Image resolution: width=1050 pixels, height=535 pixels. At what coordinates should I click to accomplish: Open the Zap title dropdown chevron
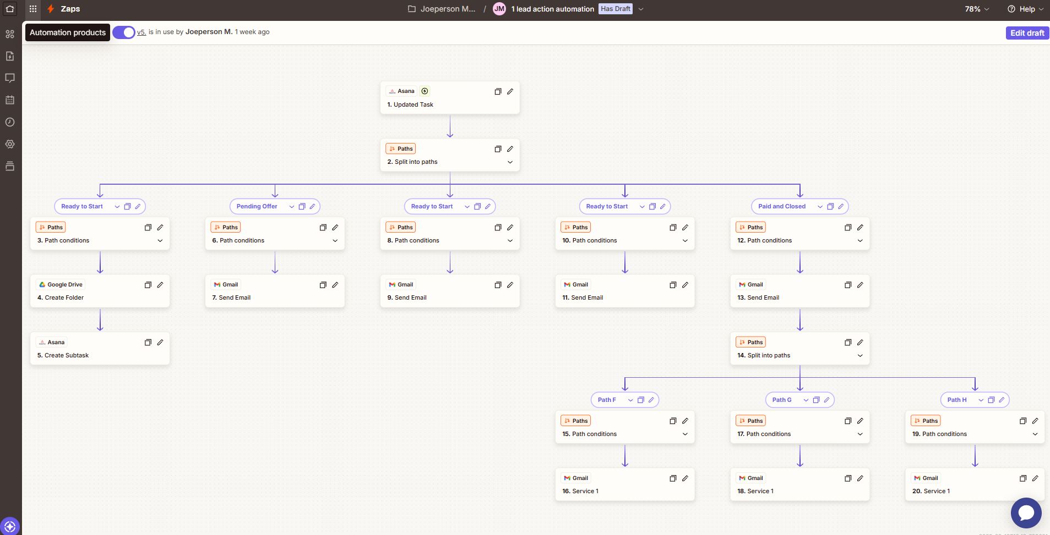coord(641,9)
